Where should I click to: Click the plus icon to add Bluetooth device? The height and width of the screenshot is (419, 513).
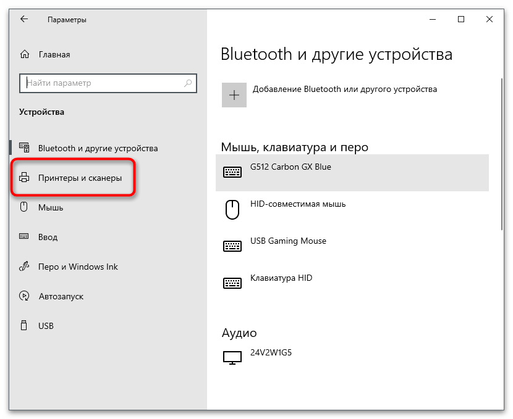(234, 95)
